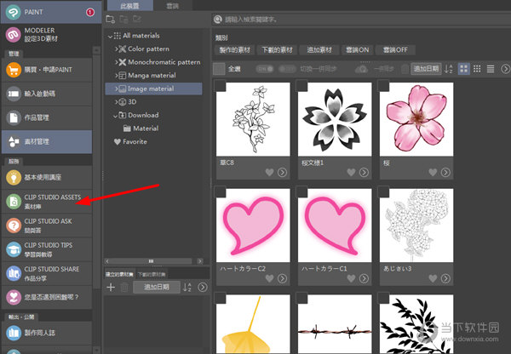Switch to large thumbnail grid view
Screen dimensions: 511x354
464,69
